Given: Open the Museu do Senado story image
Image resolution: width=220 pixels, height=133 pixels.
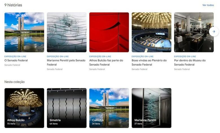Looking at the screenshot, I should tap(194, 32).
